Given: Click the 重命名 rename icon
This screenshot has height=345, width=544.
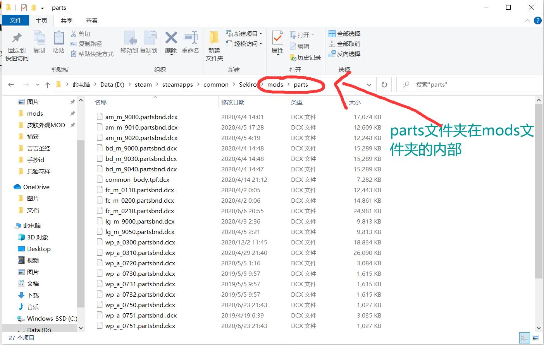Looking at the screenshot, I should click(190, 38).
